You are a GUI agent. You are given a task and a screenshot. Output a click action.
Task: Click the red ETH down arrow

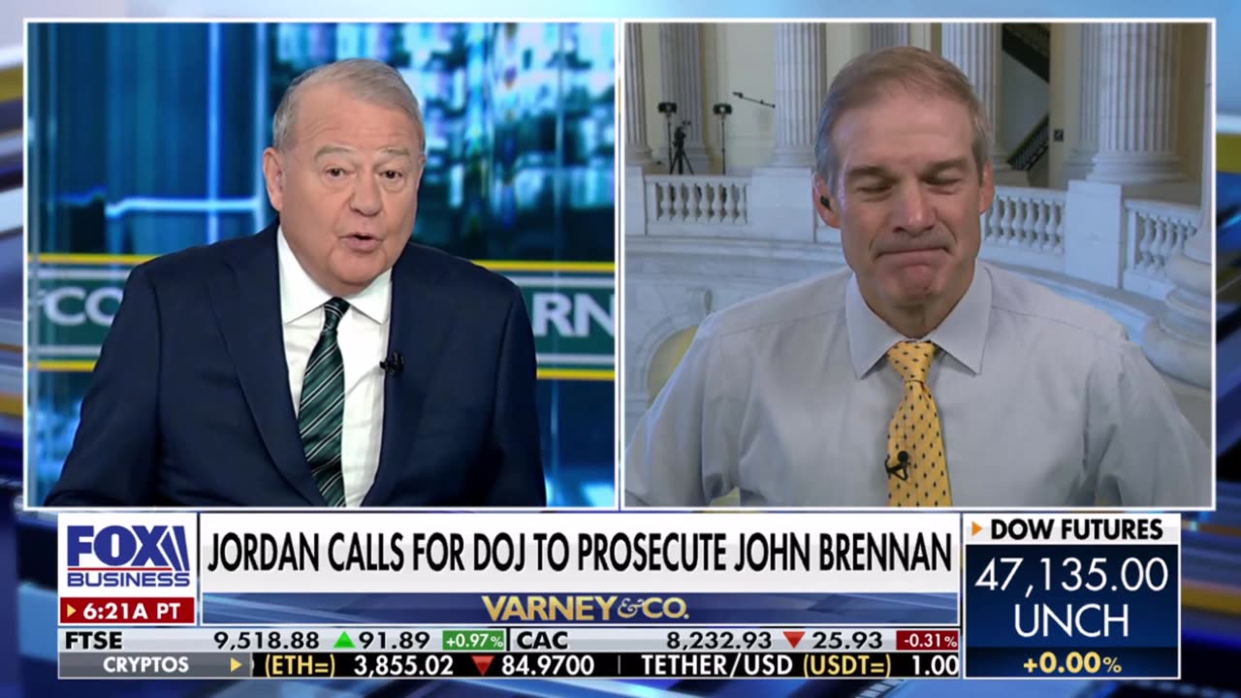(483, 665)
